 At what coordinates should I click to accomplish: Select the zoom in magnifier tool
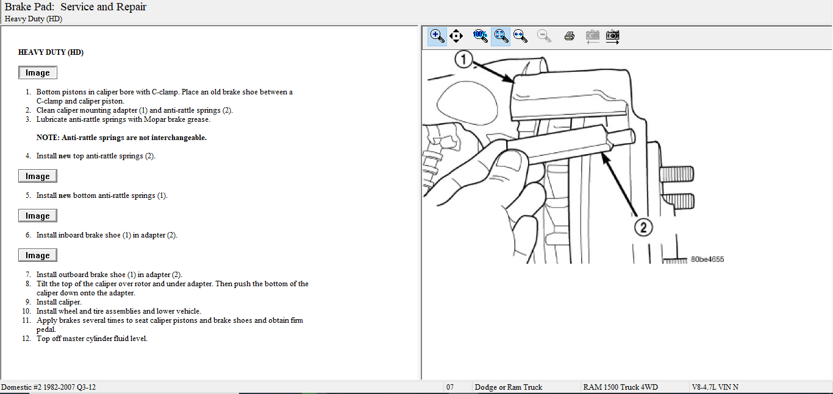[437, 36]
